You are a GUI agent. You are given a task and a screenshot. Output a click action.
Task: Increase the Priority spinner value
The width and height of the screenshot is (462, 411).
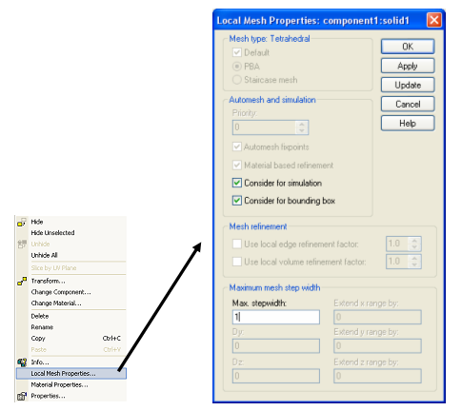click(x=302, y=124)
